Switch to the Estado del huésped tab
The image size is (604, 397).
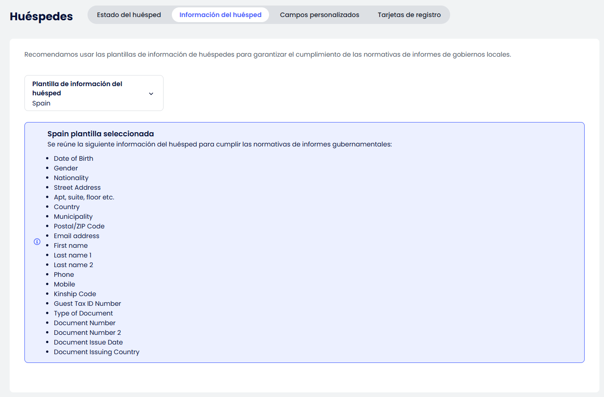tap(129, 15)
